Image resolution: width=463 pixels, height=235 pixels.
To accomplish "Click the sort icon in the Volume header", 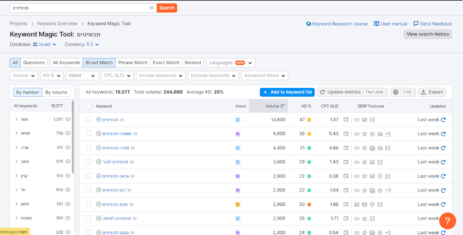I will pyautogui.click(x=282, y=106).
